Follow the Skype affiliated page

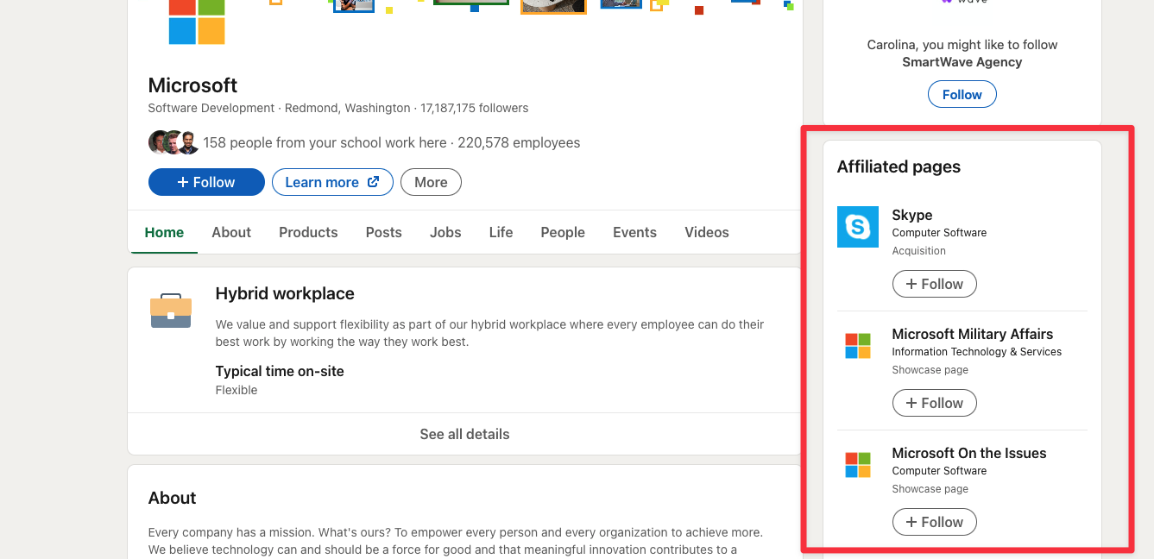(934, 283)
